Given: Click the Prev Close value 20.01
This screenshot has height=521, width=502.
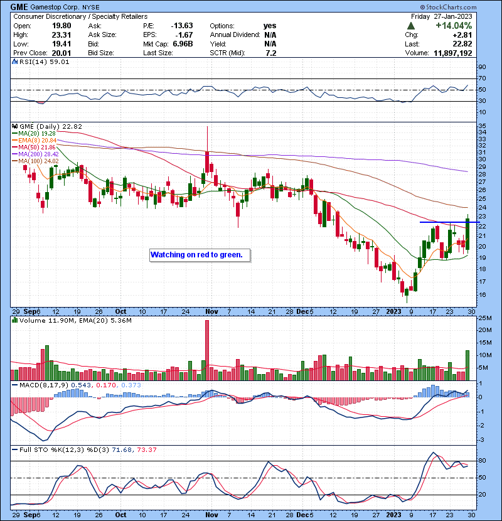Looking at the screenshot, I should [x=61, y=53].
